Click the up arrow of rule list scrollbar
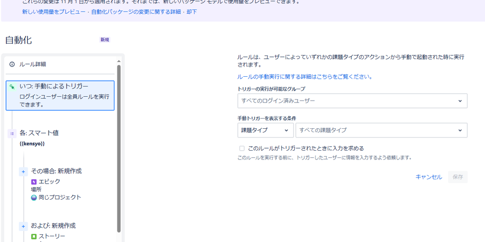The width and height of the screenshot is (485, 242). pyautogui.click(x=119, y=61)
